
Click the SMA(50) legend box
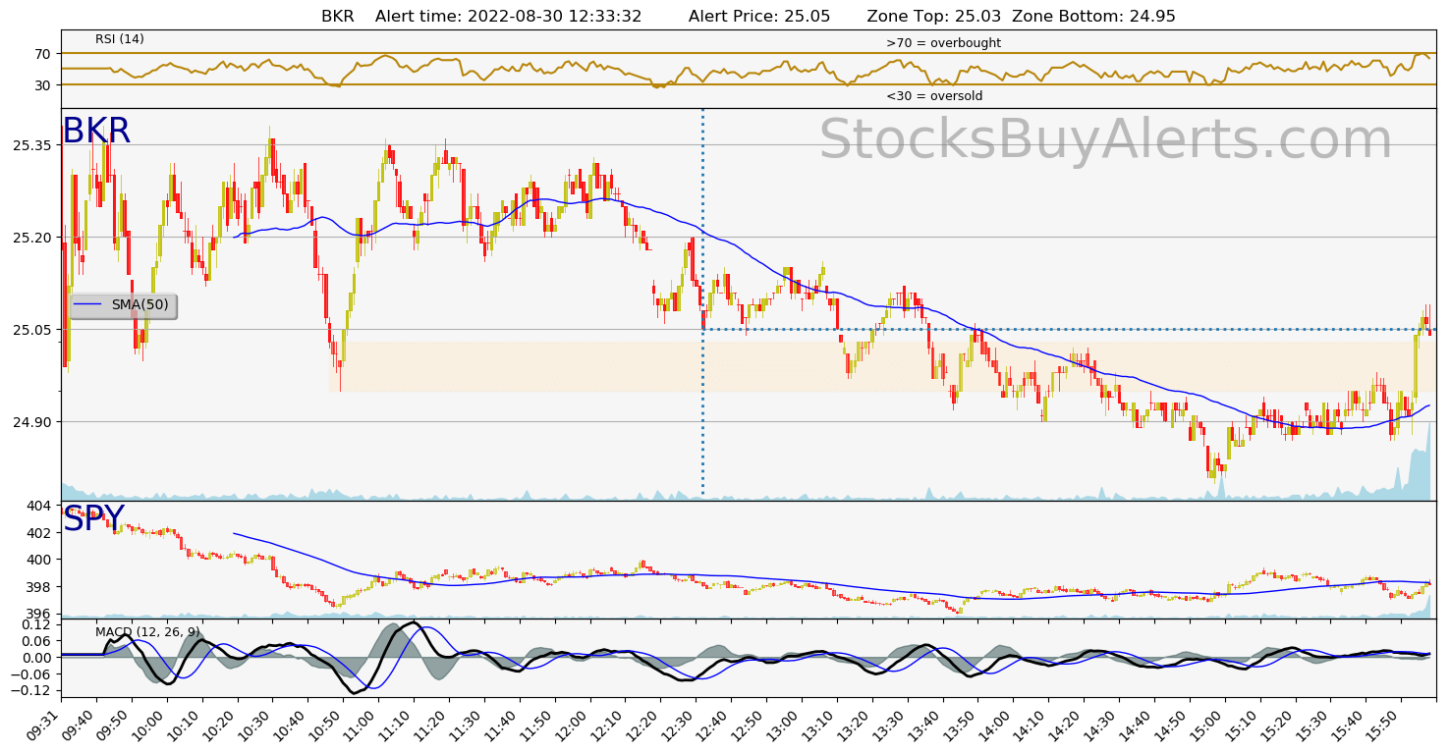coord(123,305)
